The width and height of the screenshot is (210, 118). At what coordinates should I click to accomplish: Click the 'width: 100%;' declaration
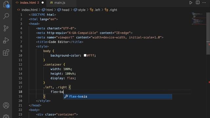[61, 69]
